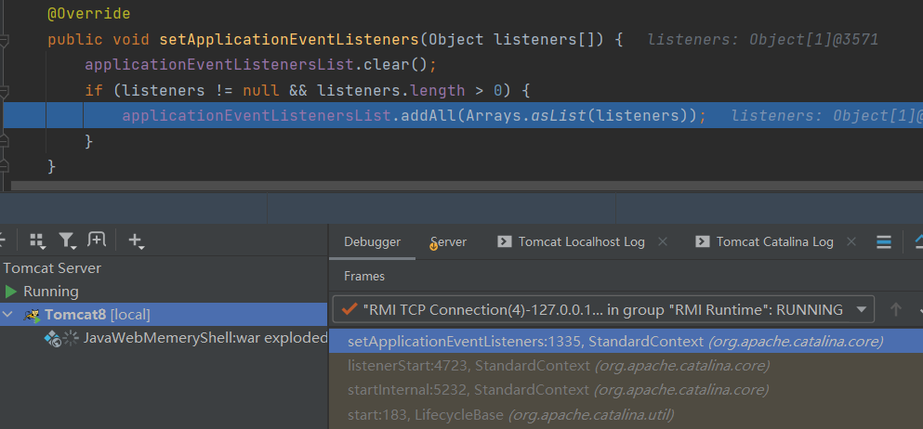This screenshot has width=923, height=429.
Task: Select JavaWebMemeryShell:war exploded artifact
Action: 204,338
